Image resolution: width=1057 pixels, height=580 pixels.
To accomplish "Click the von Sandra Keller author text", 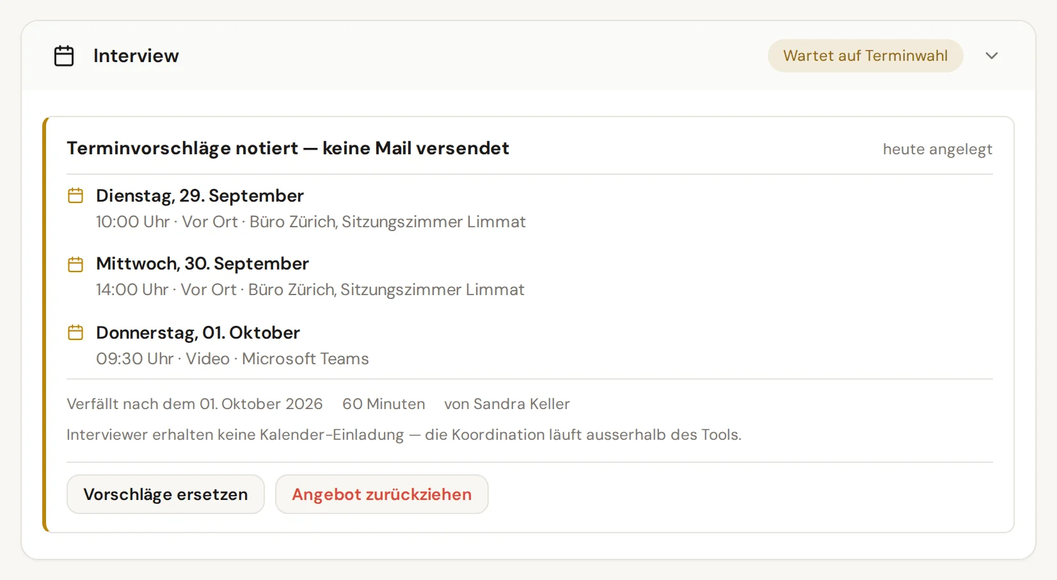I will (x=507, y=404).
